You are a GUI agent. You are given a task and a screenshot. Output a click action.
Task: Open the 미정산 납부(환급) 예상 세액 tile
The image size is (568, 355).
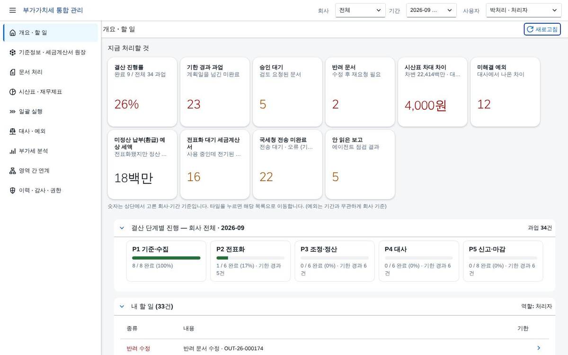pos(142,164)
